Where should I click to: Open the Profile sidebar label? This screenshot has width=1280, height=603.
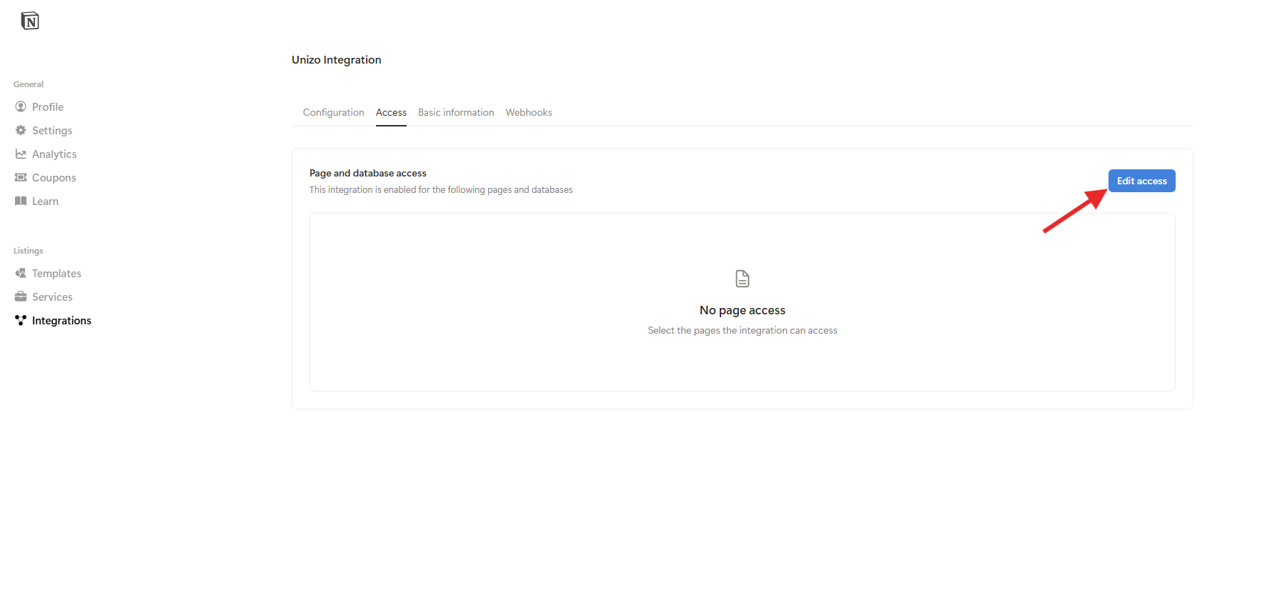pos(48,106)
